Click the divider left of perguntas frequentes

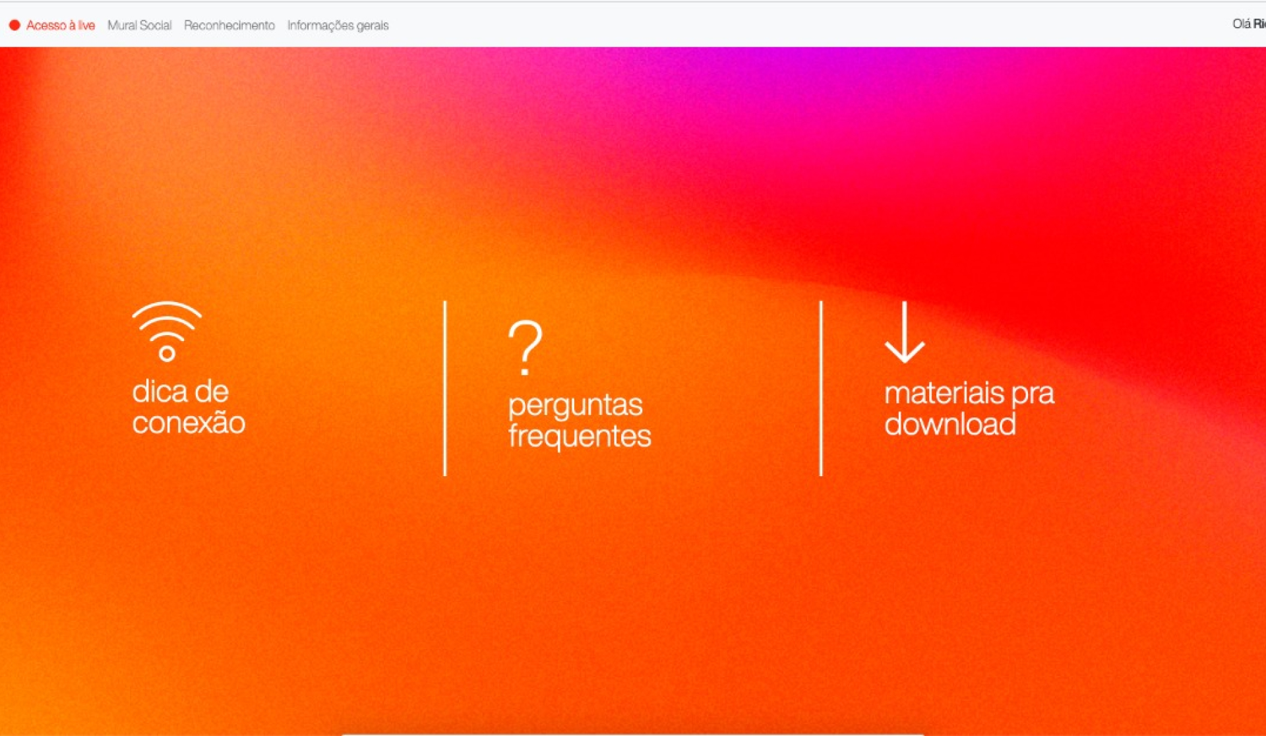445,388
